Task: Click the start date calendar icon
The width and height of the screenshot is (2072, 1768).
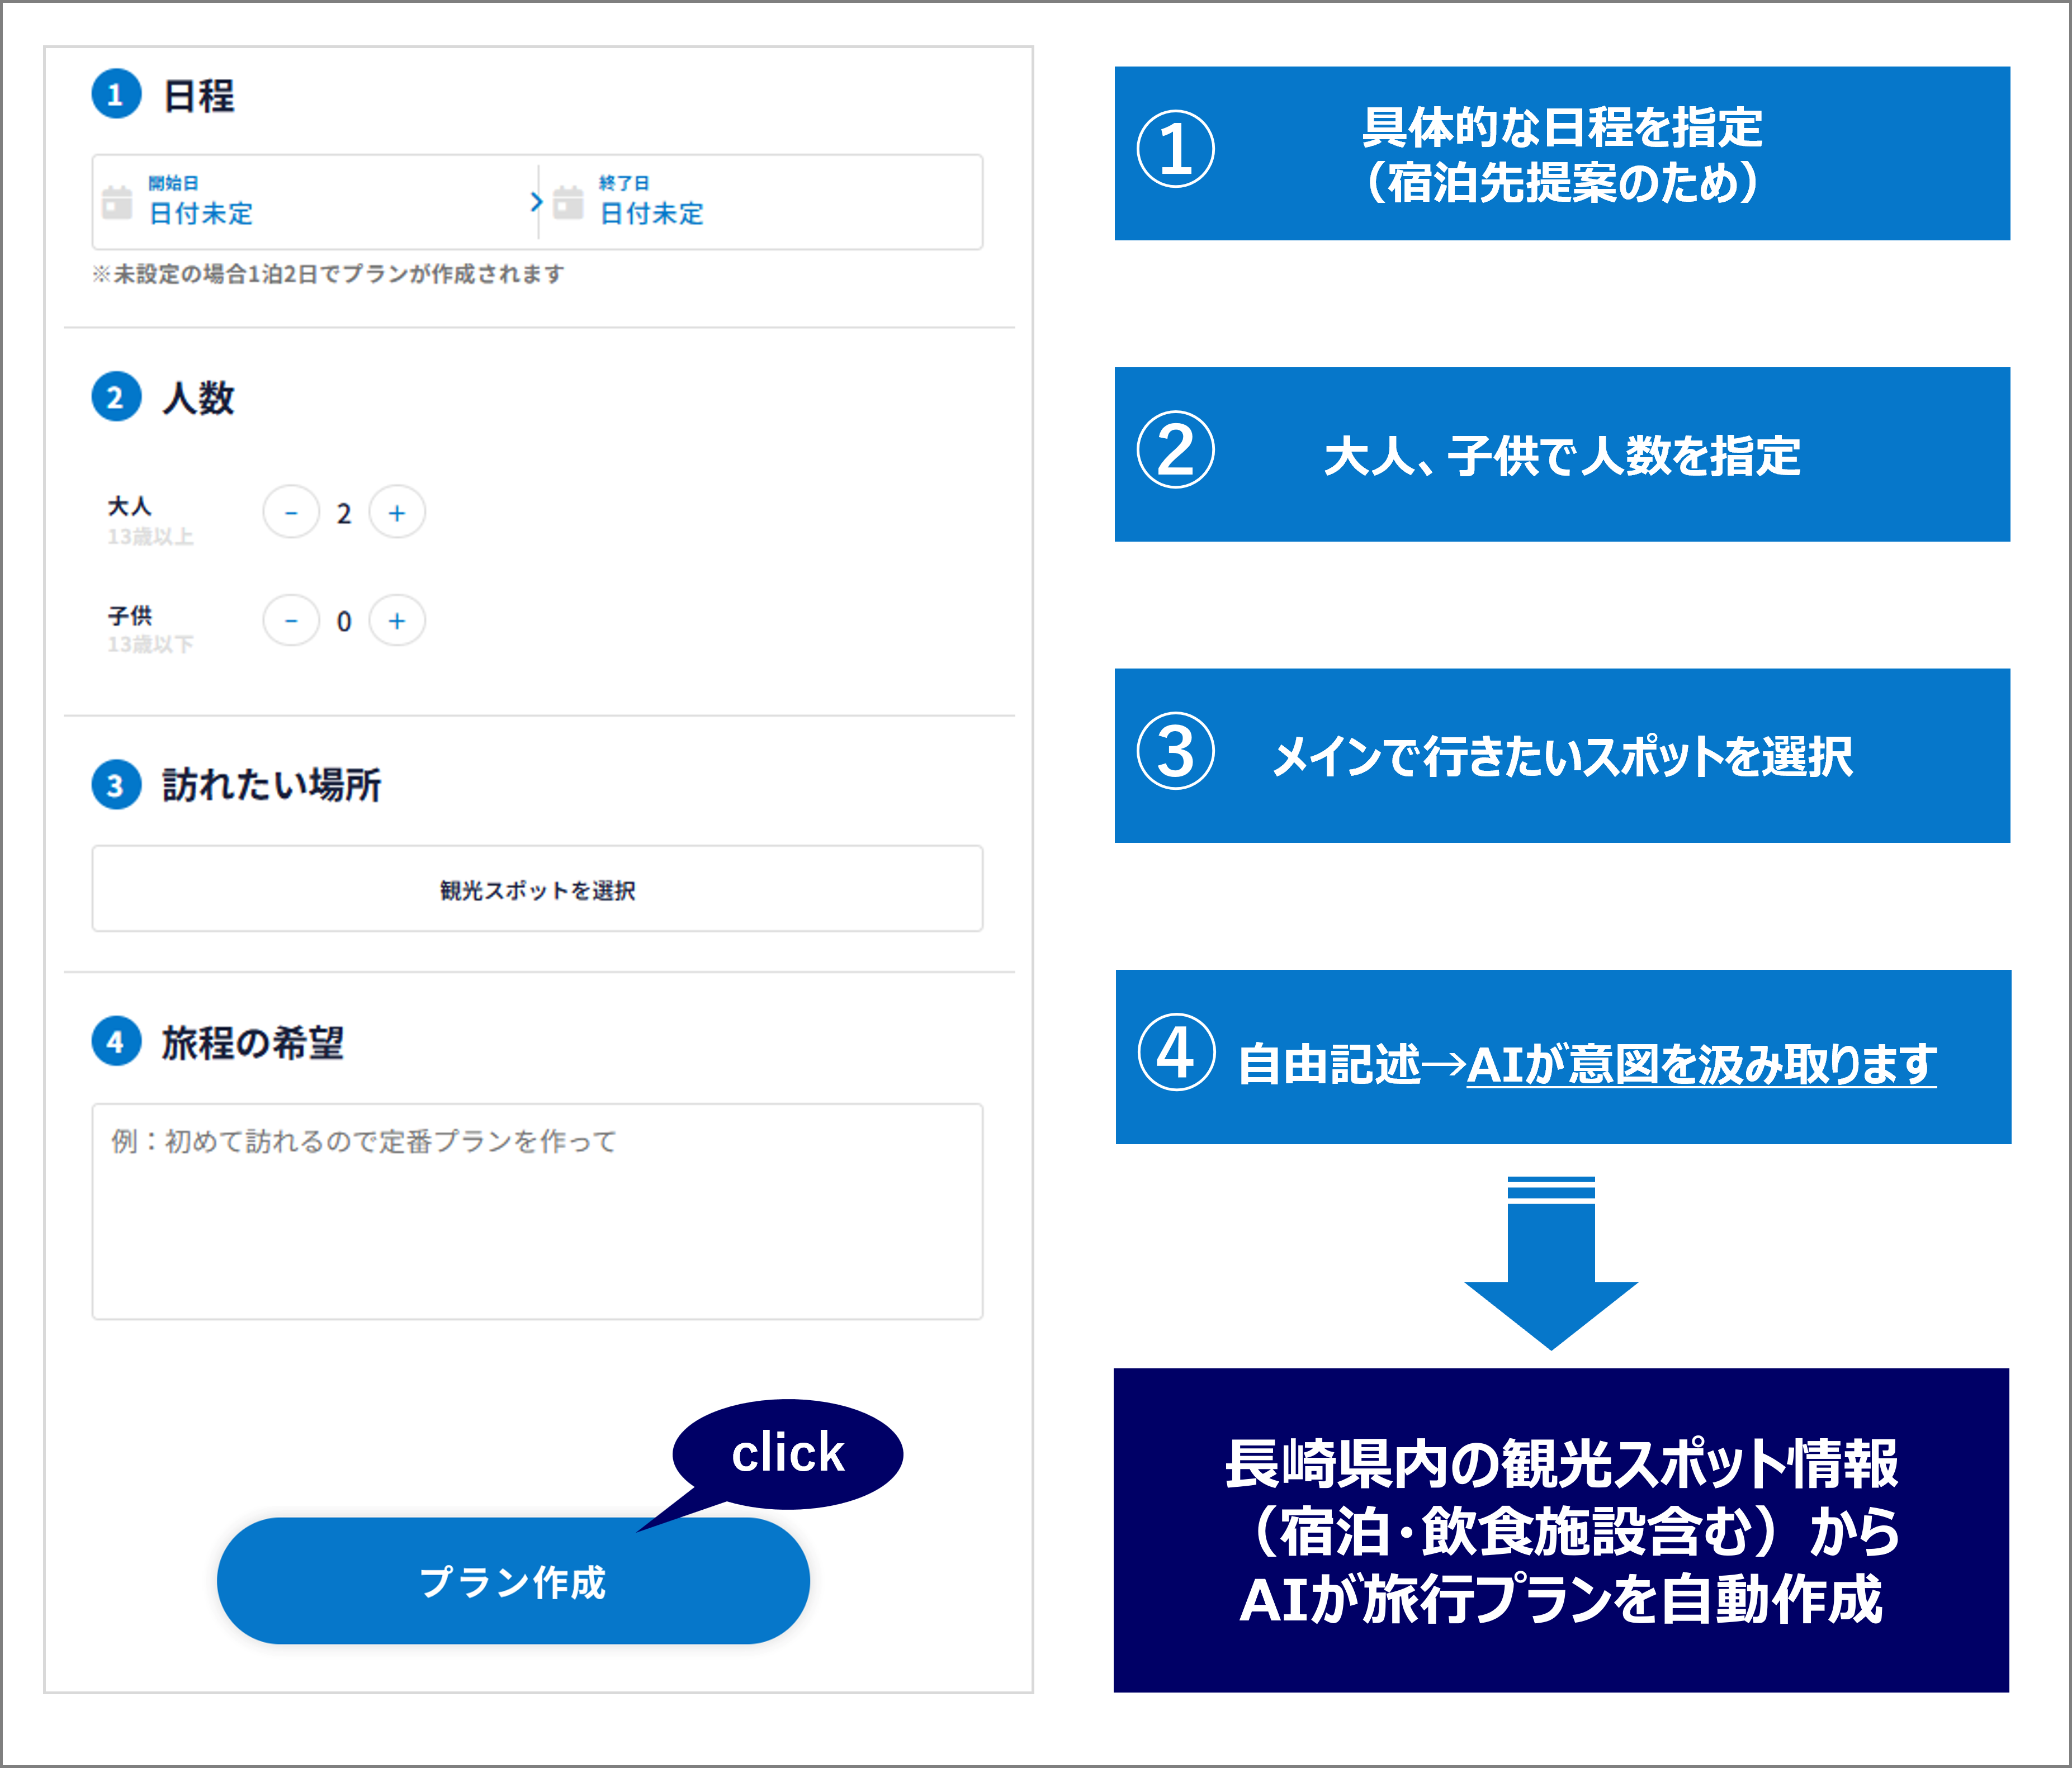Action: pyautogui.click(x=117, y=202)
